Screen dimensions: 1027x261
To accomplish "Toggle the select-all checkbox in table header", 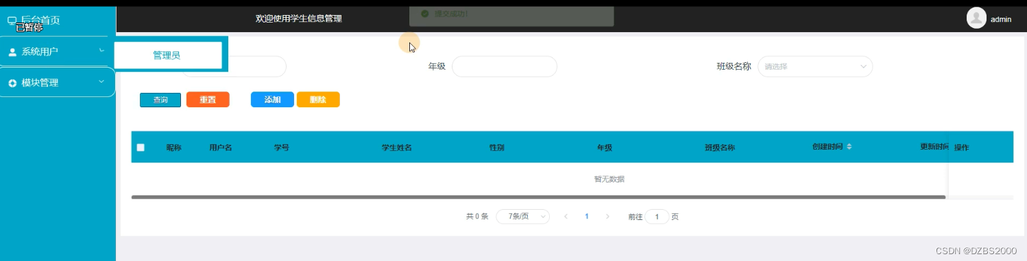I will coord(141,147).
